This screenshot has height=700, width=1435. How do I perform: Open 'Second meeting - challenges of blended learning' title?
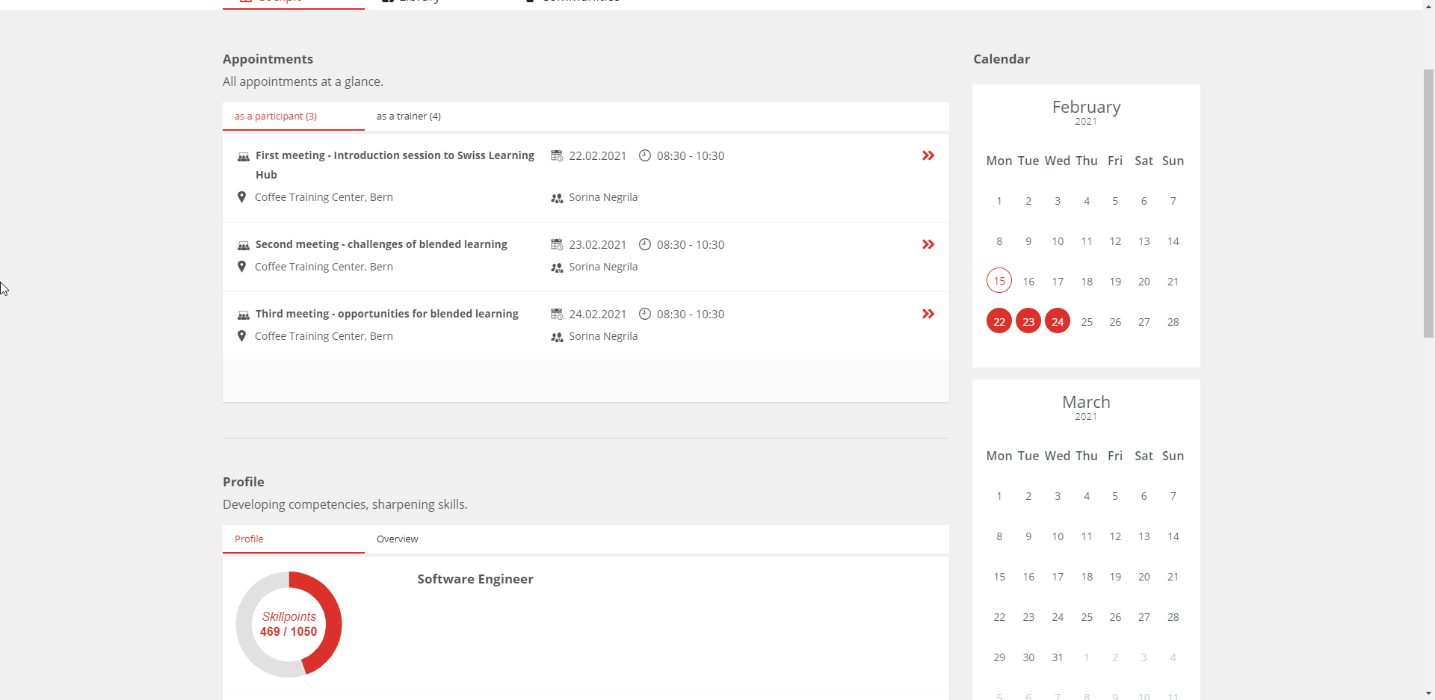pyautogui.click(x=381, y=244)
